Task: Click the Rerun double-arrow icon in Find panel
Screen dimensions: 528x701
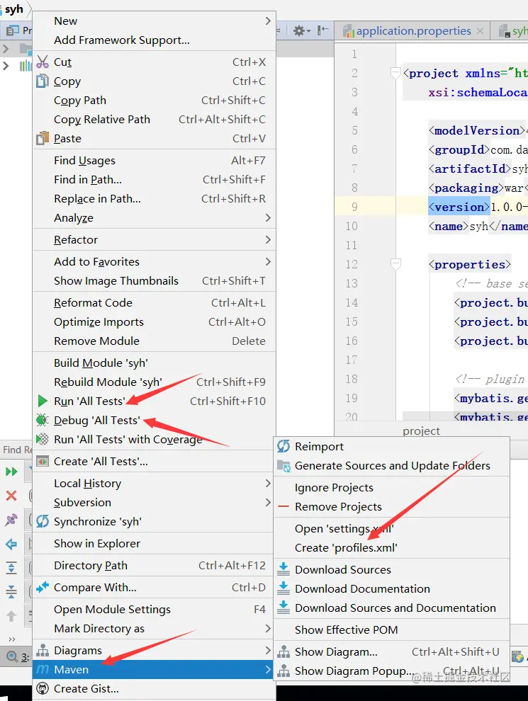Action: (11, 472)
